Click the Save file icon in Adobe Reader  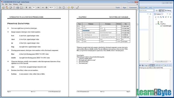point(14,8)
